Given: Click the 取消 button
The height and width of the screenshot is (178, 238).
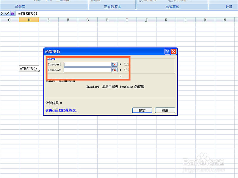Looking at the screenshot, I should tap(165, 110).
